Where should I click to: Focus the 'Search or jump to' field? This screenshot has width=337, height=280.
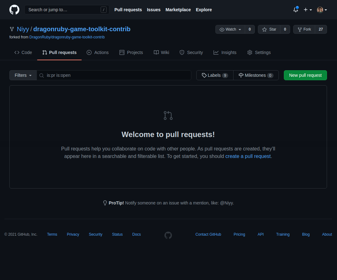(x=67, y=10)
